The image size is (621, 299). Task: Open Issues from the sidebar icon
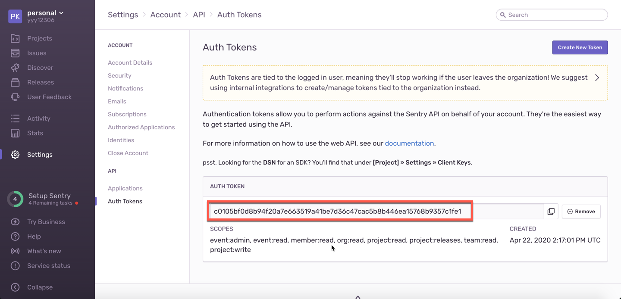click(15, 53)
